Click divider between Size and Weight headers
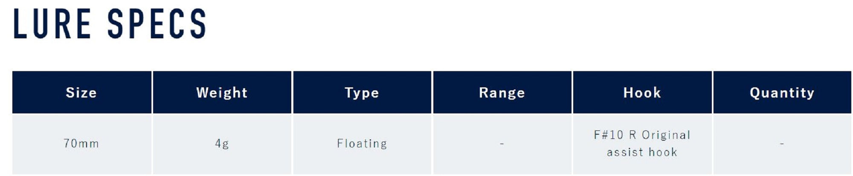Viewport: 853px width, 176px height. click(152, 92)
